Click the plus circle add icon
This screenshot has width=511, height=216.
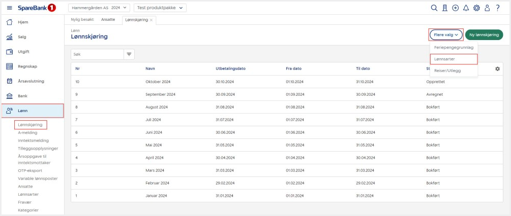click(x=455, y=8)
